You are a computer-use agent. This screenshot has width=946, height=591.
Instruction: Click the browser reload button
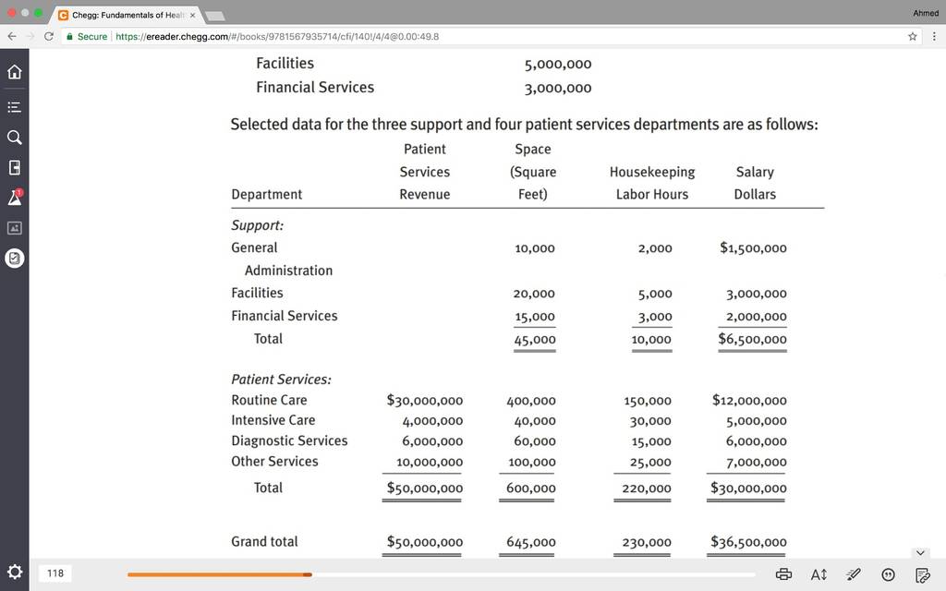(49, 36)
